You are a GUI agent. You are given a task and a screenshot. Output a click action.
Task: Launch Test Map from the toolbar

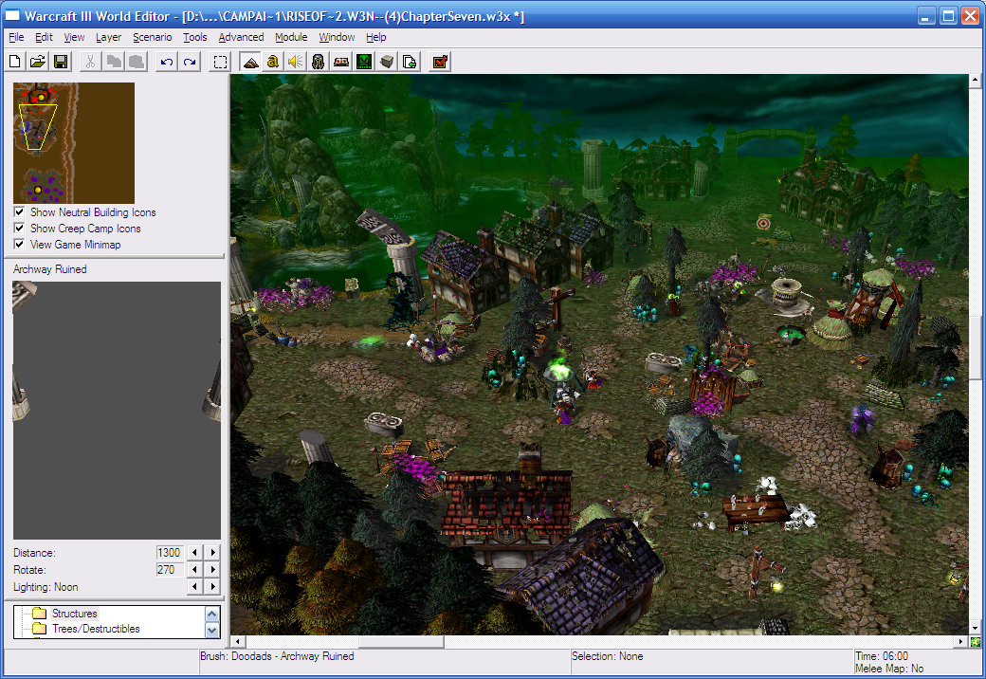tap(440, 62)
